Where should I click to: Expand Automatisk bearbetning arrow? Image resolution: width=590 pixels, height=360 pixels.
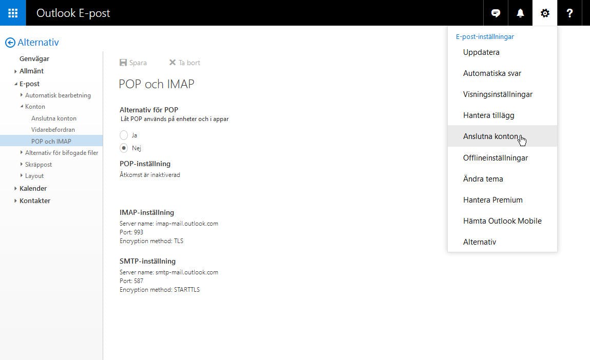tap(22, 95)
